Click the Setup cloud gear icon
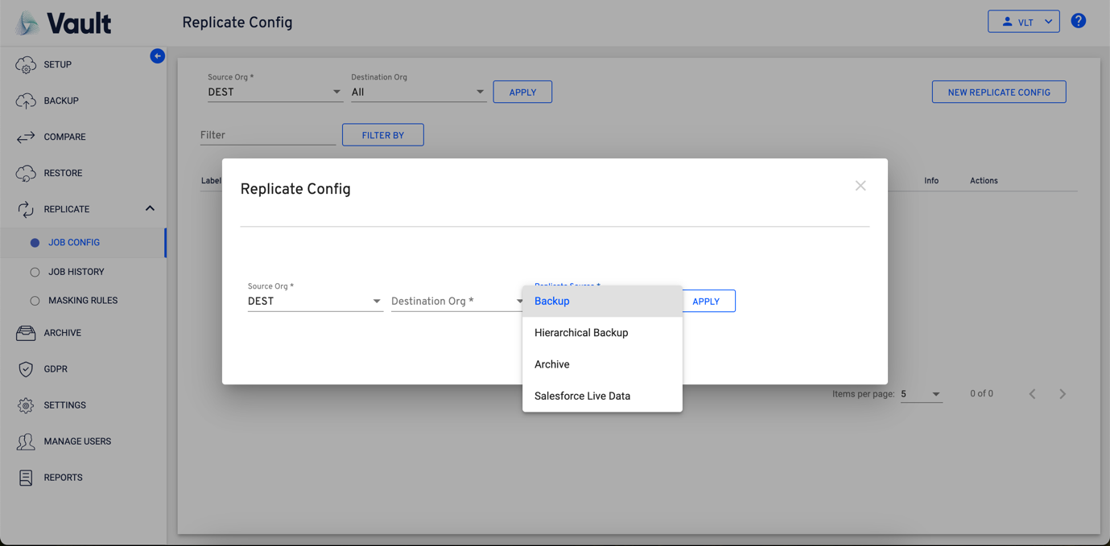The image size is (1110, 546). tap(26, 65)
